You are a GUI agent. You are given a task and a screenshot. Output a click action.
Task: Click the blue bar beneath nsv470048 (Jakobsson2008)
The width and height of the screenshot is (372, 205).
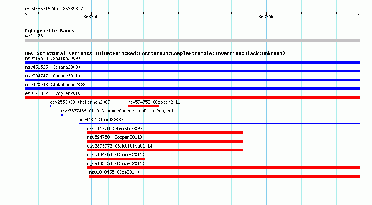click(192, 89)
